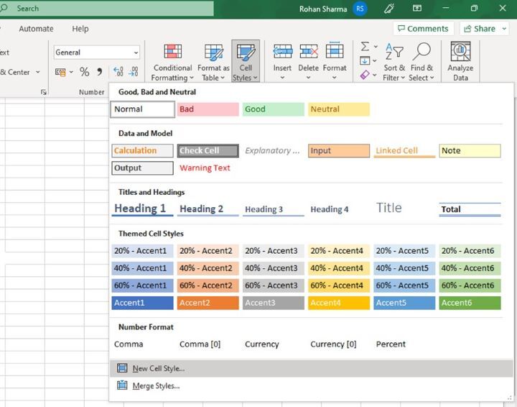Apply the Accent2 orange swatch

(x=208, y=303)
